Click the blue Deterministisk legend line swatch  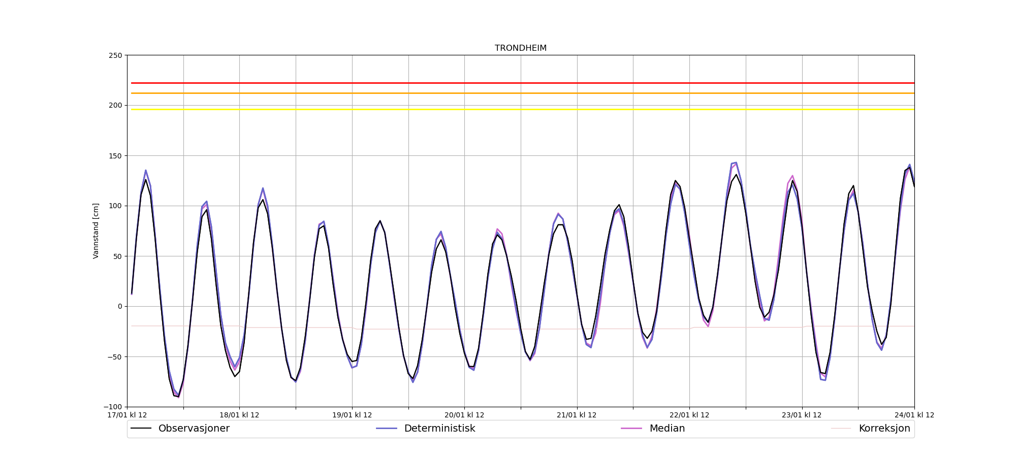(x=387, y=429)
